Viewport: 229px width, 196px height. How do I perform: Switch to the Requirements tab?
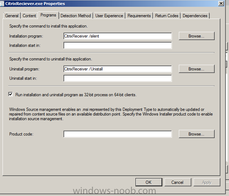click(x=139, y=16)
